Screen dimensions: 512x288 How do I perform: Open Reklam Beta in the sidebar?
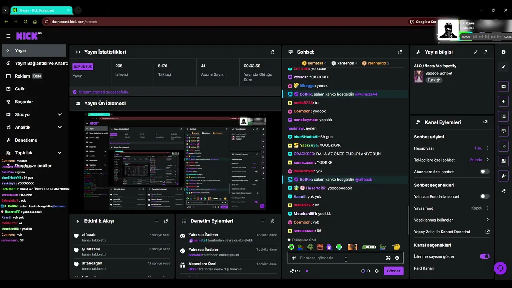point(34,76)
